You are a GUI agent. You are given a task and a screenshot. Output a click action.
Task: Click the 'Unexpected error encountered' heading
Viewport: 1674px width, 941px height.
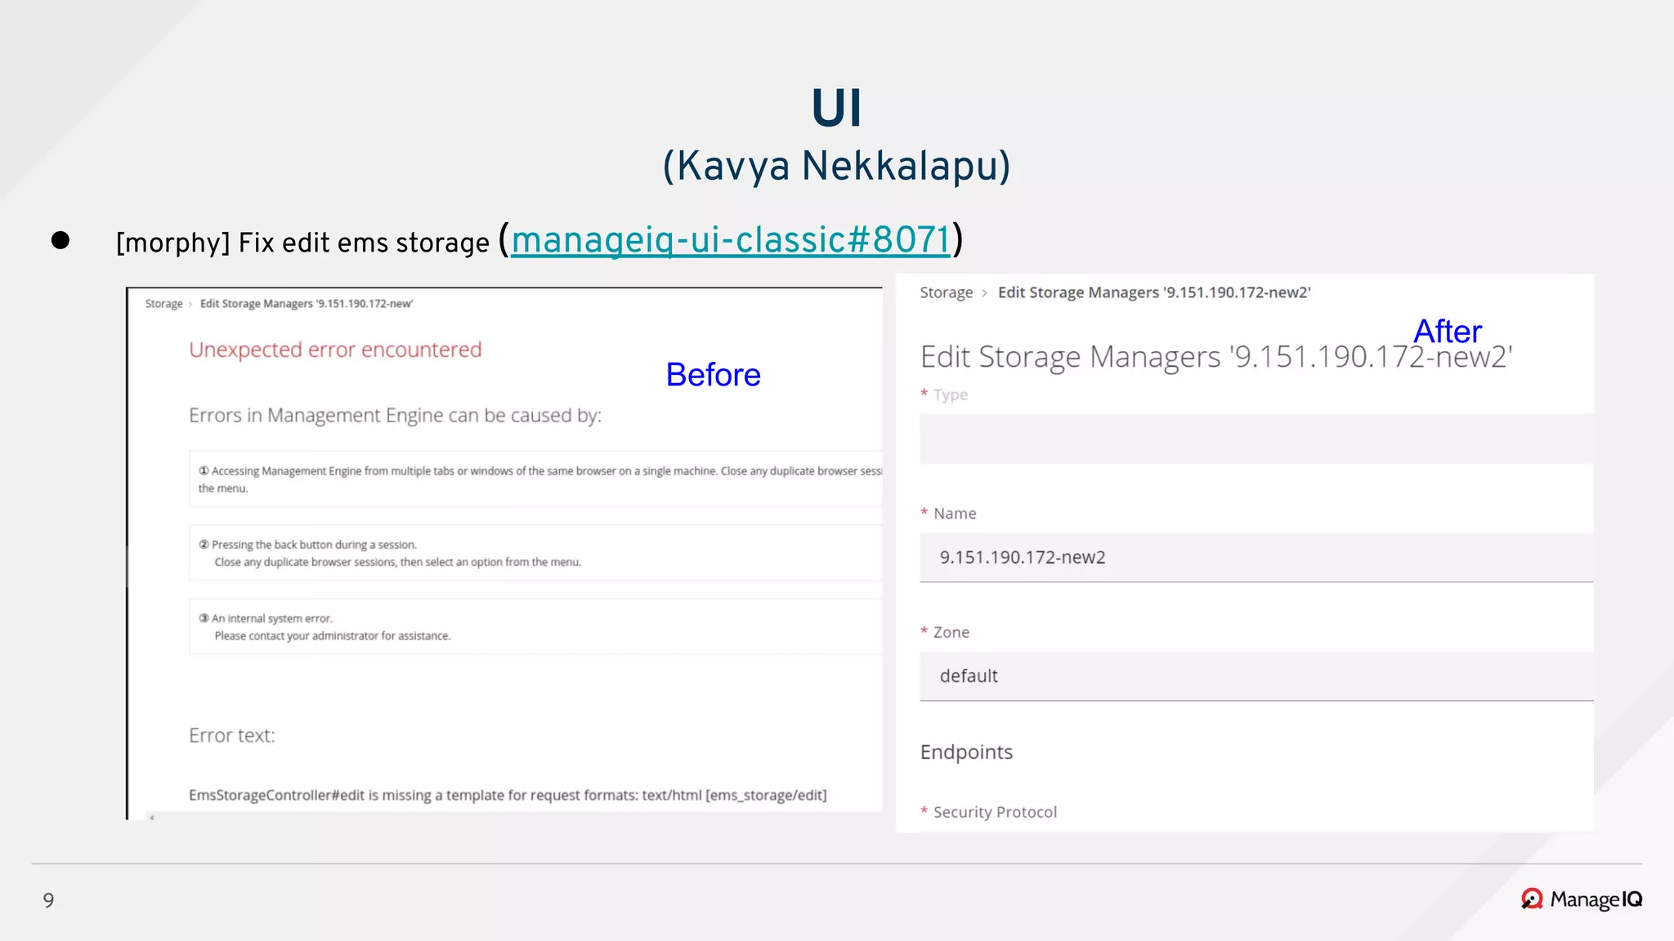point(335,350)
